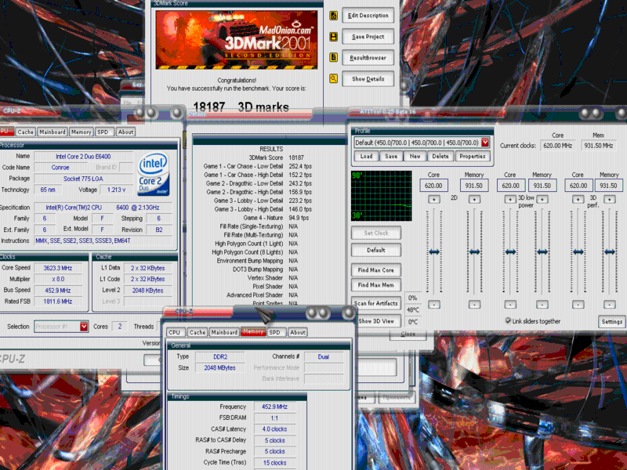This screenshot has width=627, height=470.
Task: Open About tab in CPU-Z memory window
Action: [298, 332]
